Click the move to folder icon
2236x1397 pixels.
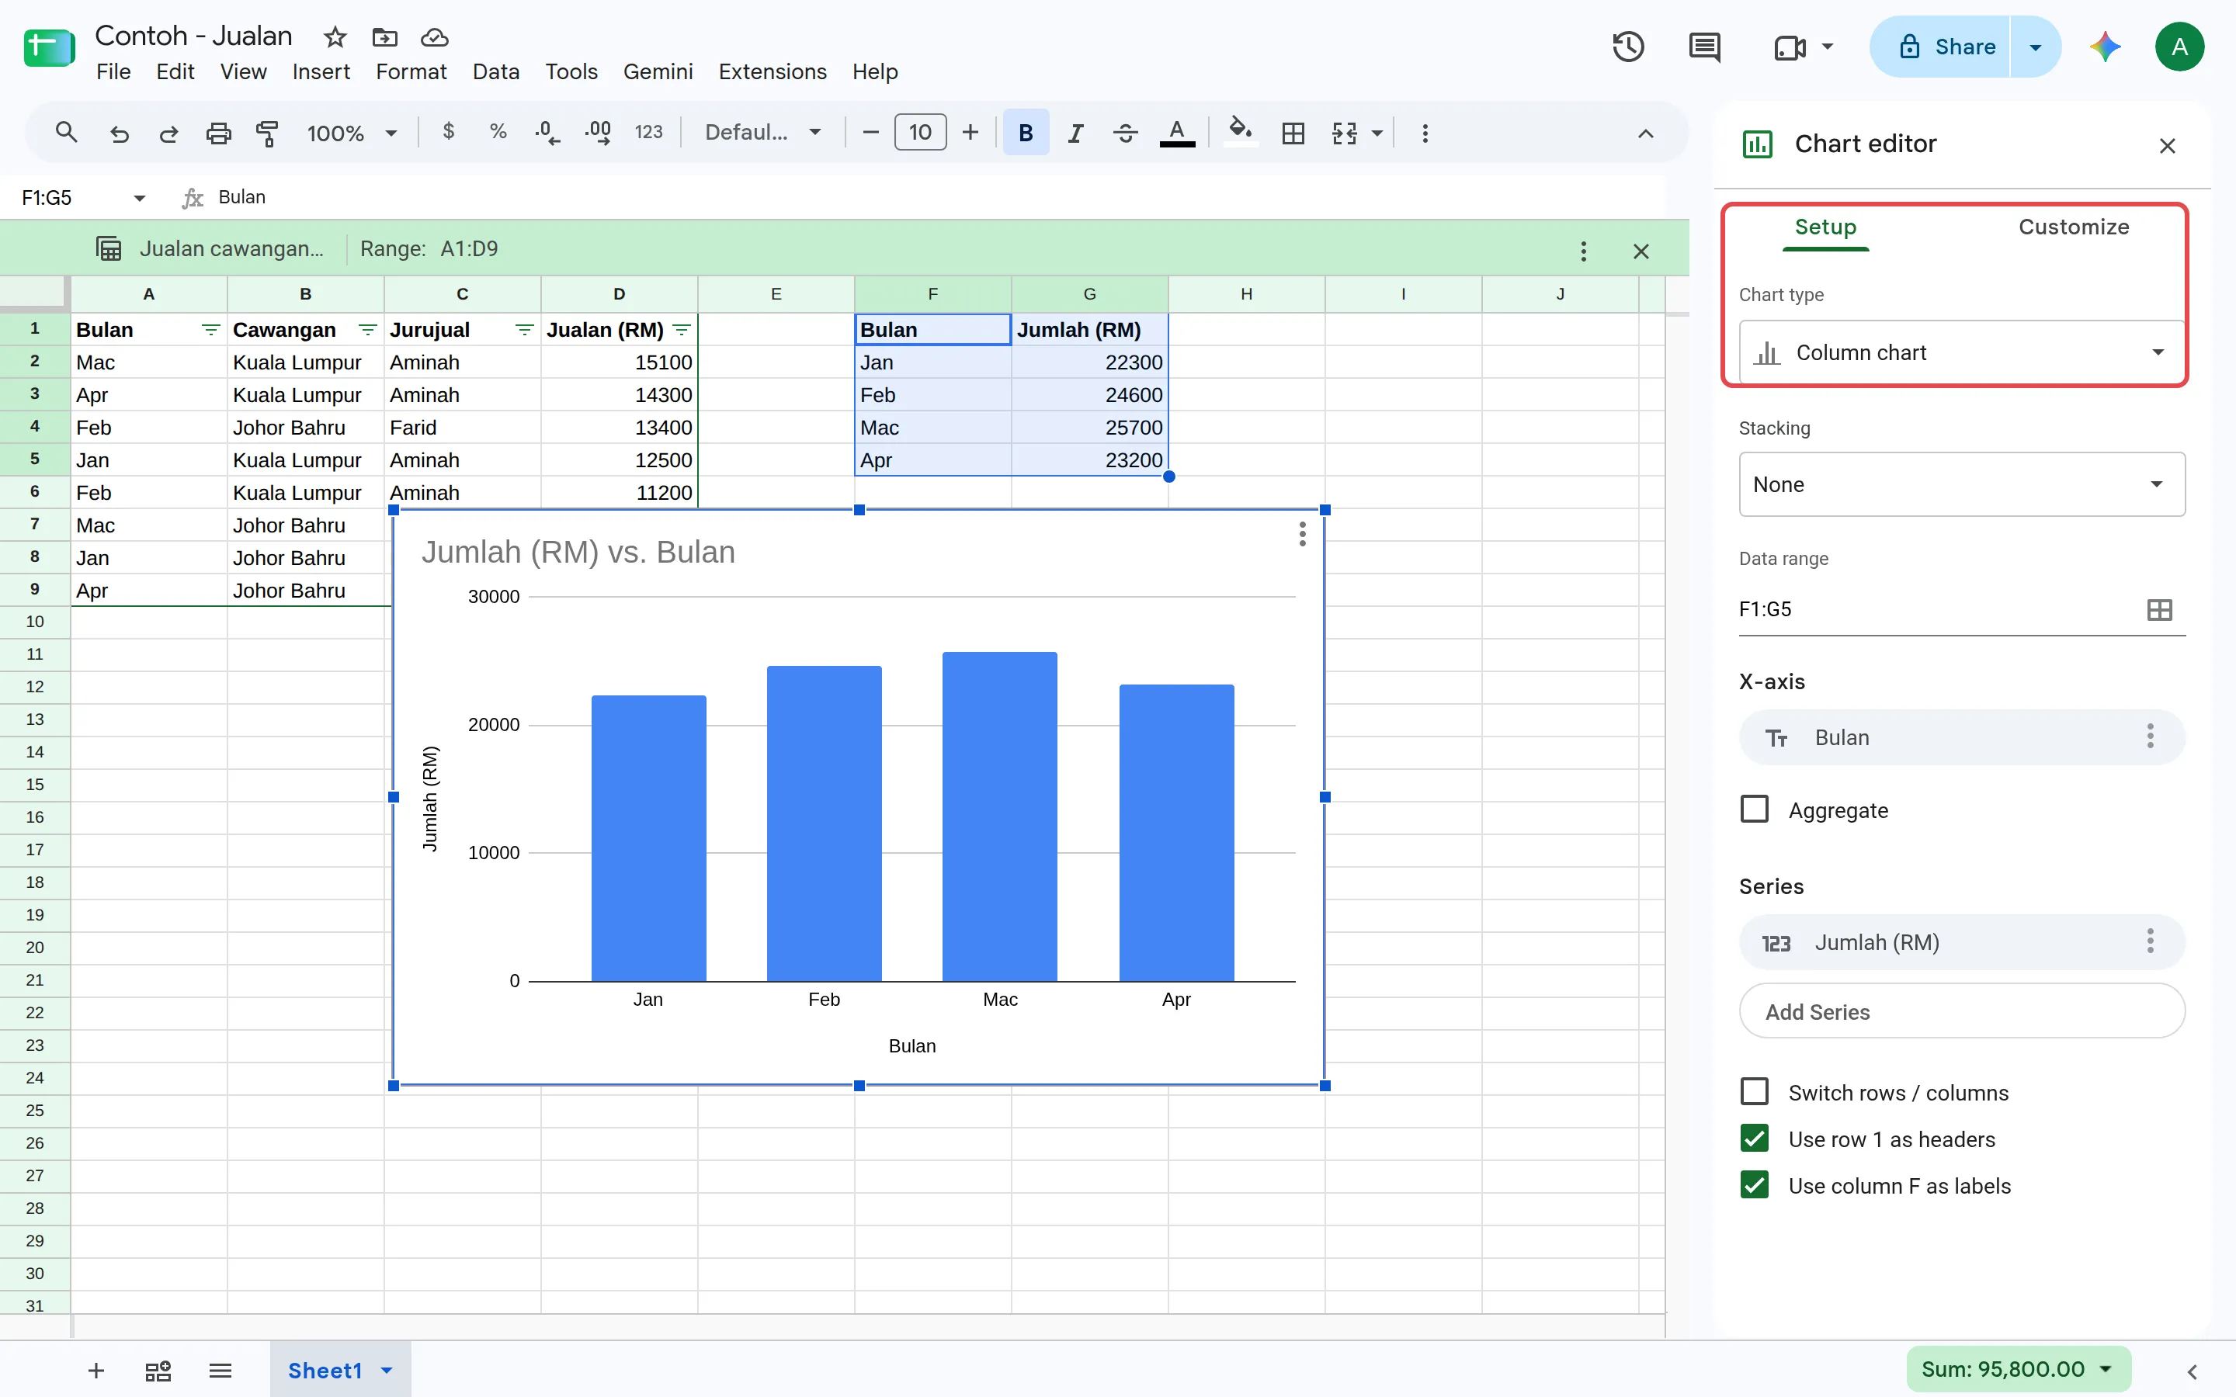click(x=384, y=37)
